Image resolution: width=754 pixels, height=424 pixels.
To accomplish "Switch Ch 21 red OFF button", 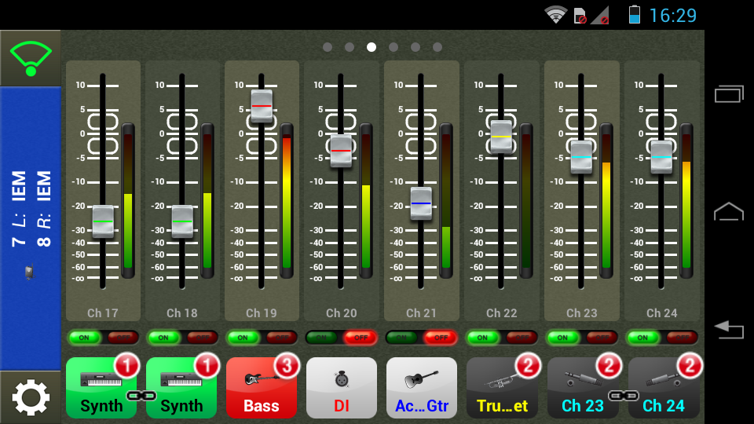I will [441, 338].
